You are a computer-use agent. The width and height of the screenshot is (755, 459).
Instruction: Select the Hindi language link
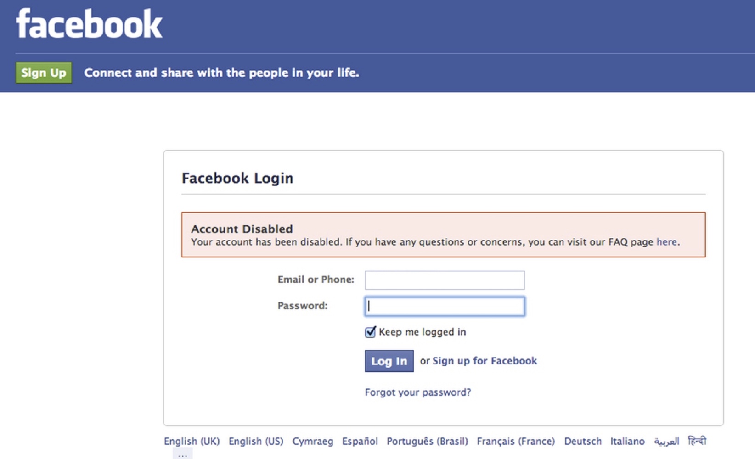[697, 441]
